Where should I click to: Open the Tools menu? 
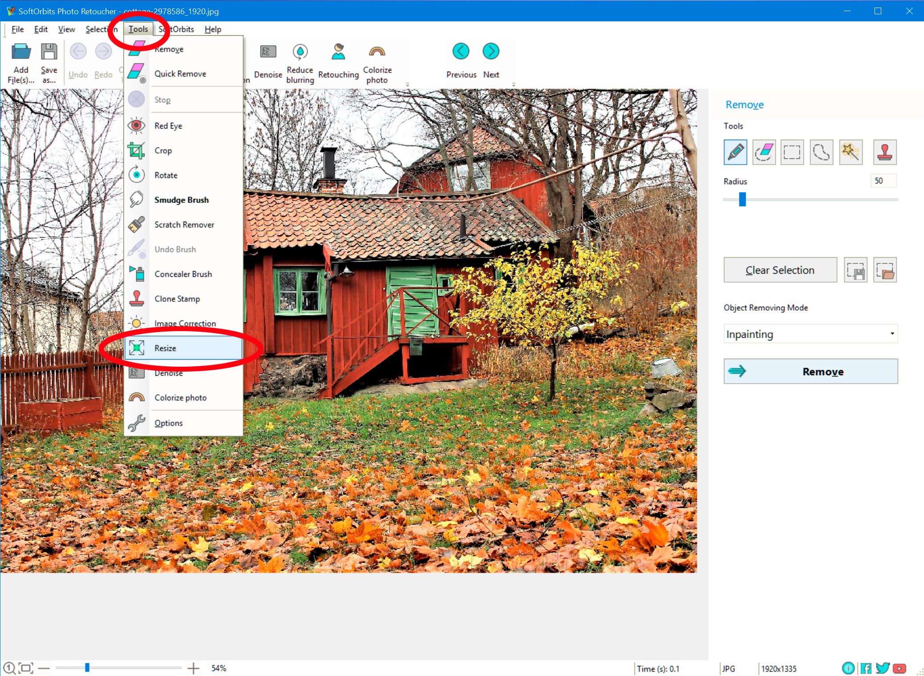click(138, 28)
